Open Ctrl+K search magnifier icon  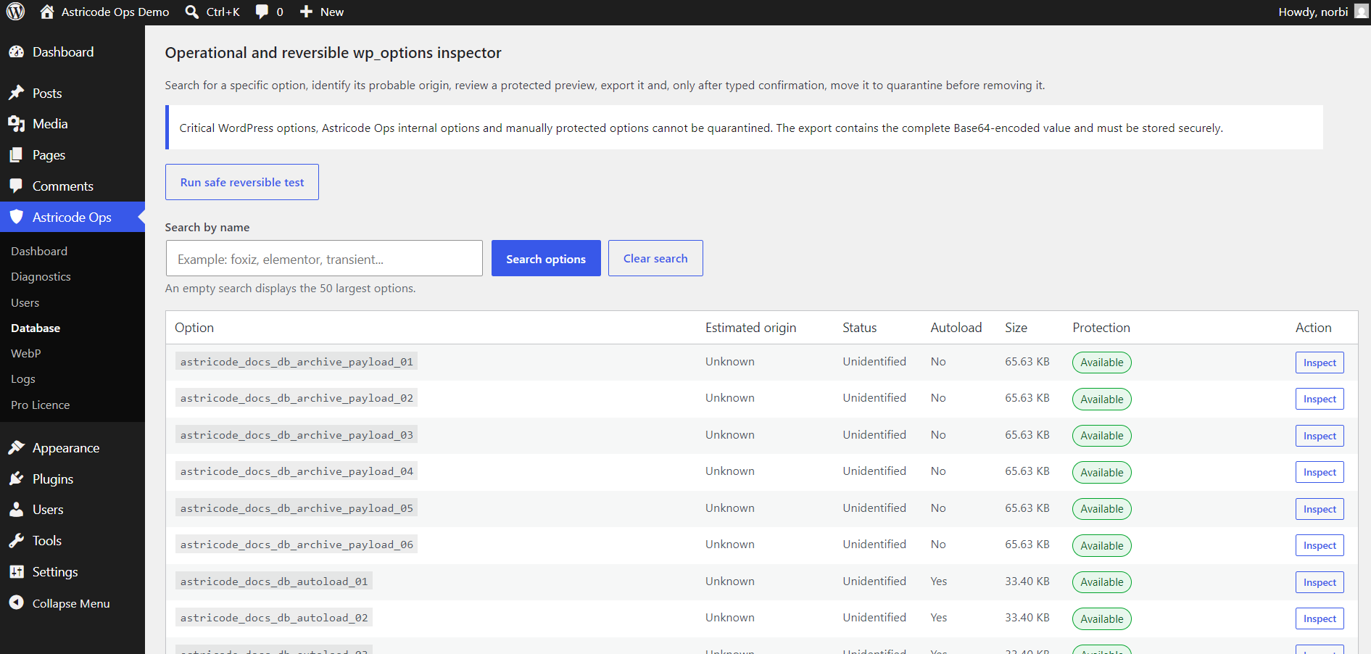pyautogui.click(x=192, y=12)
